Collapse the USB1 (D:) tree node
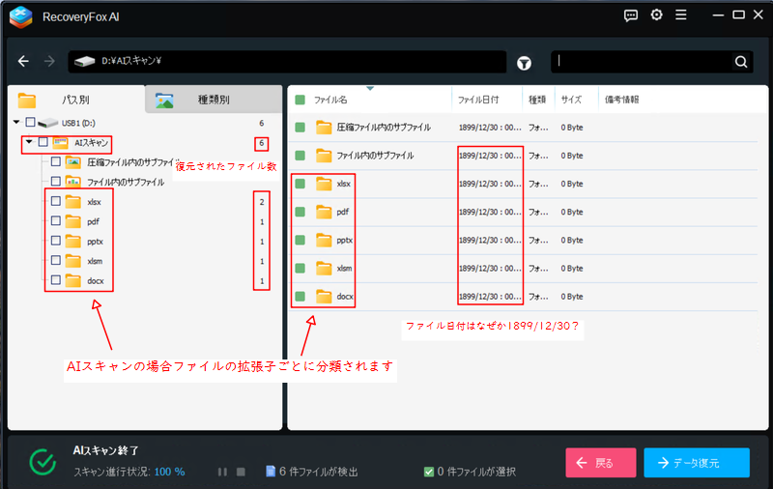The width and height of the screenshot is (773, 489). coord(16,123)
